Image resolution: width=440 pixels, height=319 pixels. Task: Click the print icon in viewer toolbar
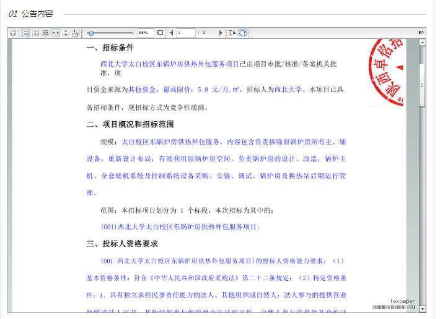(13, 33)
